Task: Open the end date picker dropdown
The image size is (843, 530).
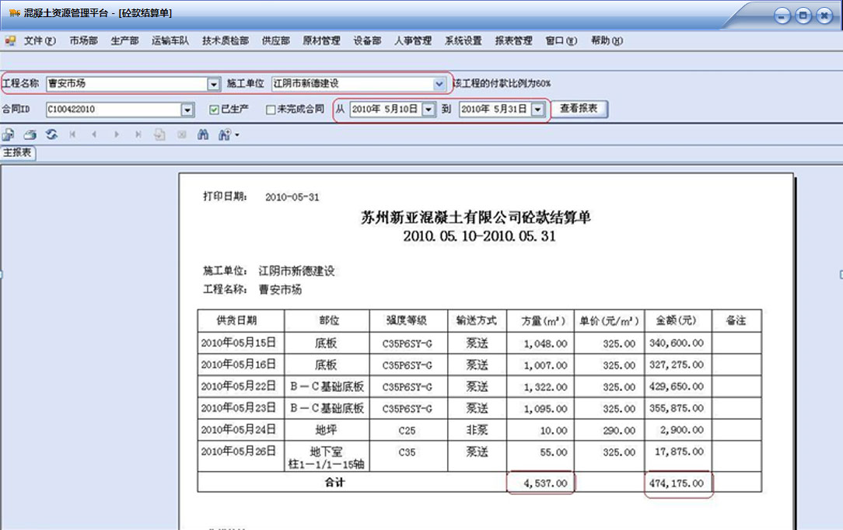Action: point(537,110)
